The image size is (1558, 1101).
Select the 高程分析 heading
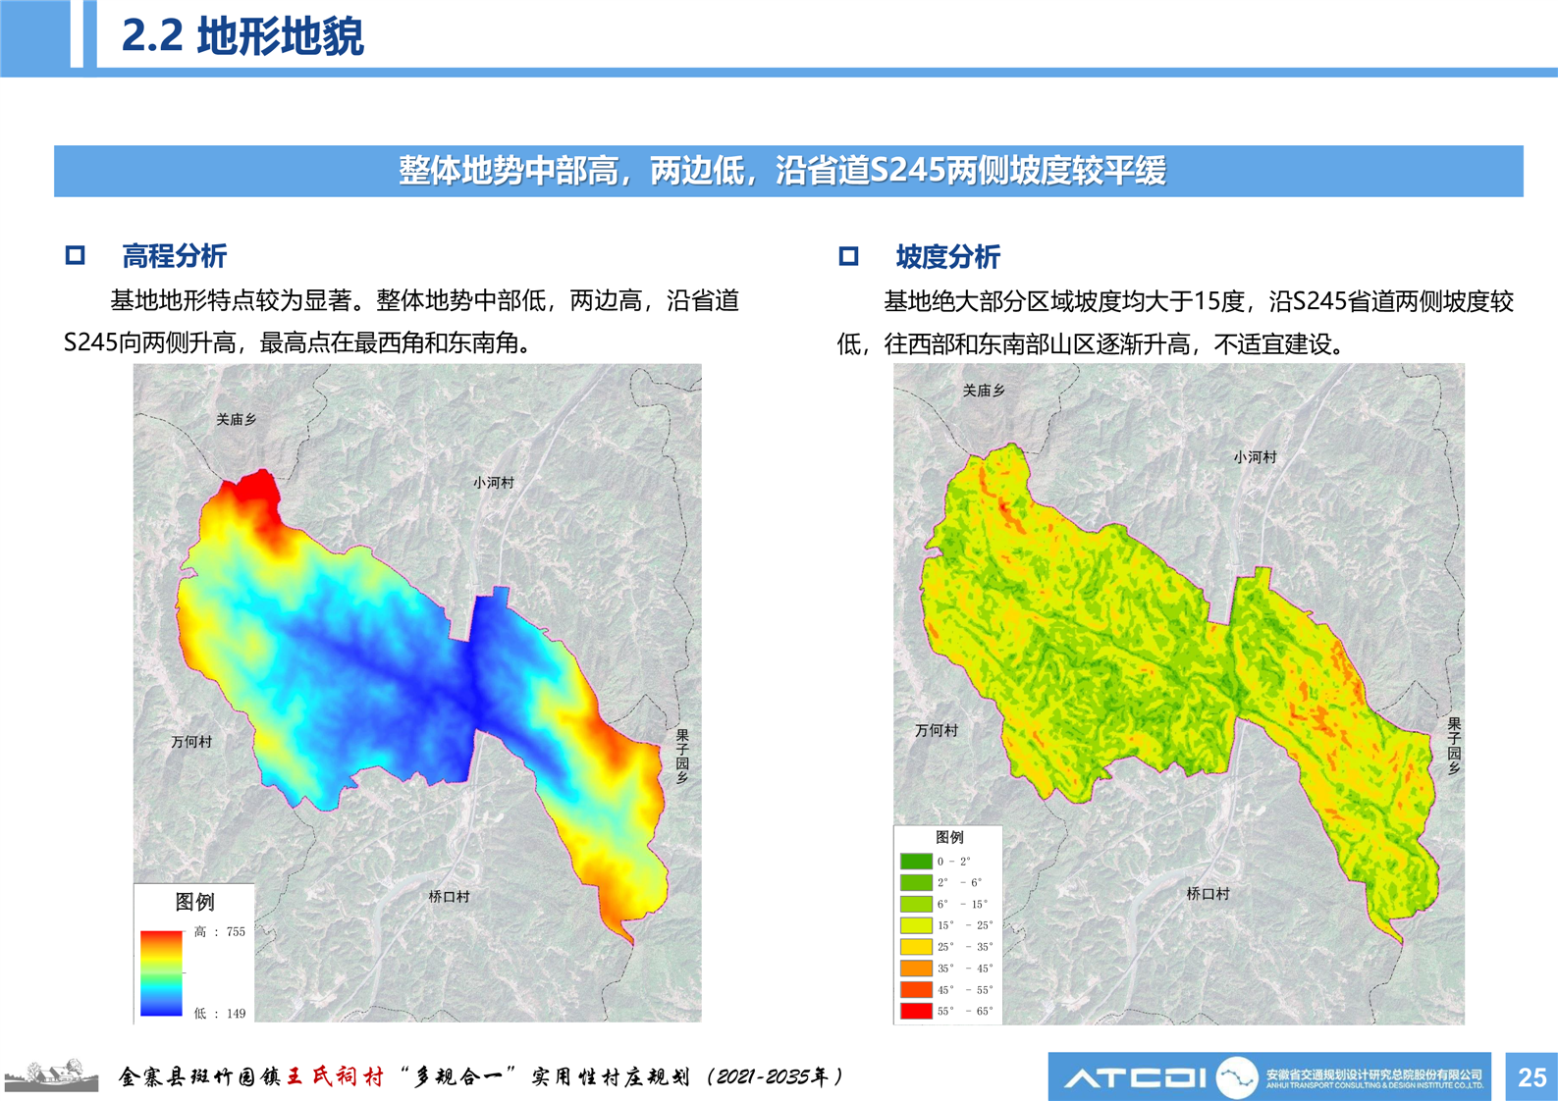point(175,256)
